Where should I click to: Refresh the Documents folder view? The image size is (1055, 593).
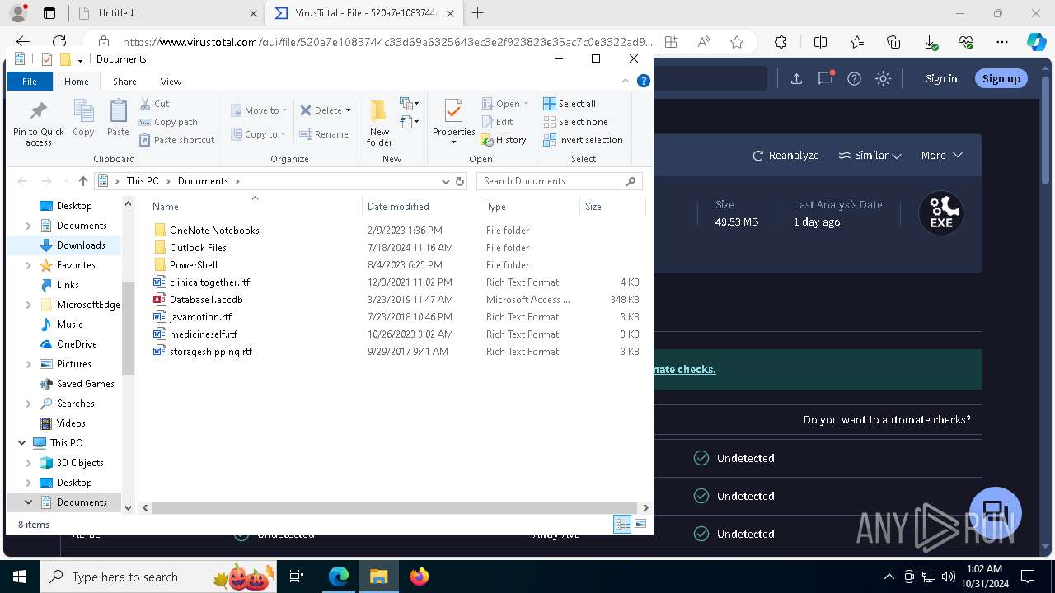point(460,181)
